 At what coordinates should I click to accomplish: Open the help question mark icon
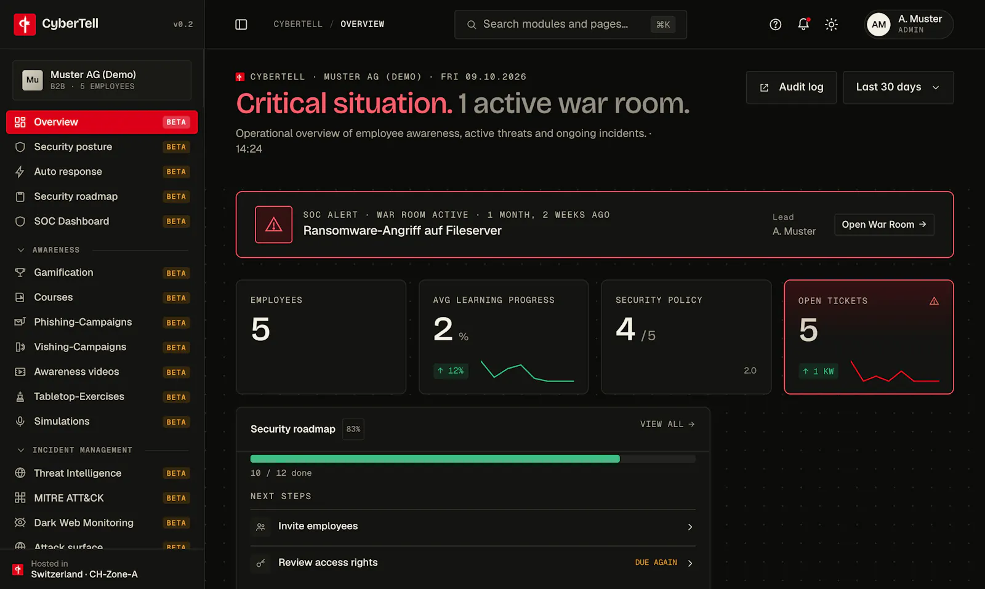coord(776,25)
